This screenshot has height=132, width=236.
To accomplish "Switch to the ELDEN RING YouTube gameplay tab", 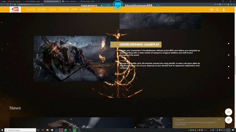I will point(34,1).
